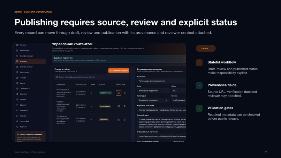The height and width of the screenshot is (158, 281).
Task: Go to Бизнес-заявки sidebar icon
Action: 17,67
